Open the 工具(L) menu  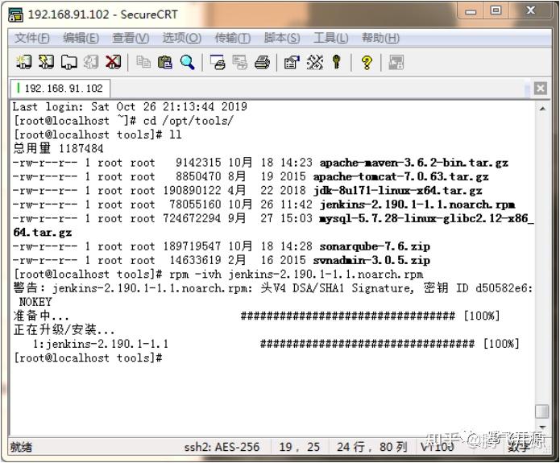pyautogui.click(x=330, y=38)
